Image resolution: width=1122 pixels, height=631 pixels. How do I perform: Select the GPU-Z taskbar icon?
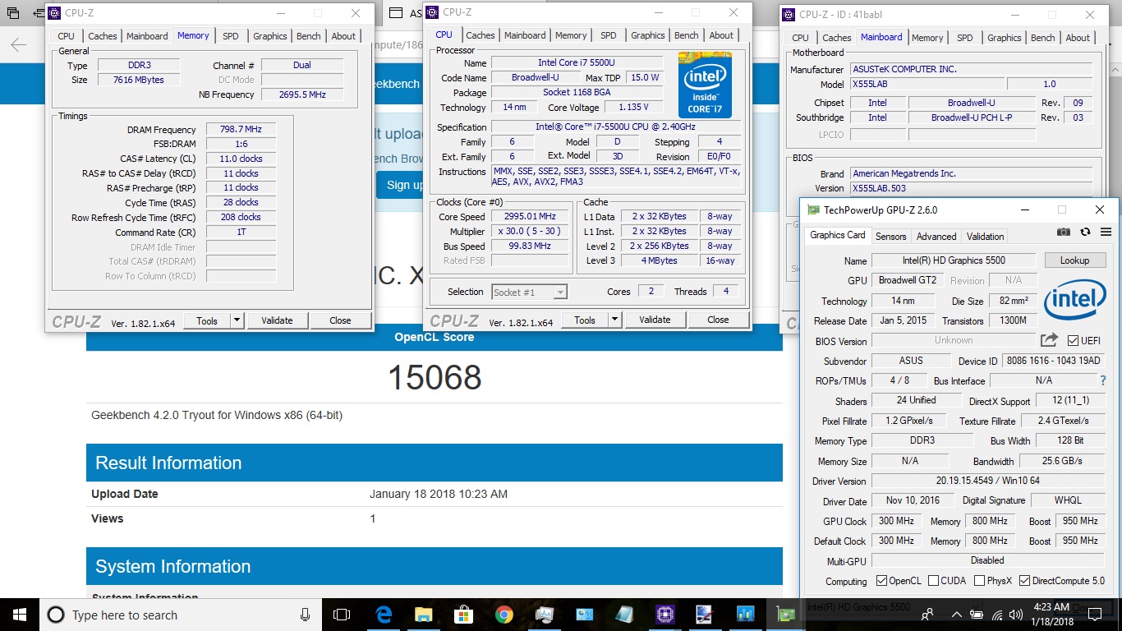coord(784,615)
